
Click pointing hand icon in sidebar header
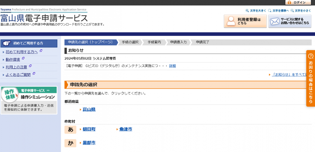(7, 43)
